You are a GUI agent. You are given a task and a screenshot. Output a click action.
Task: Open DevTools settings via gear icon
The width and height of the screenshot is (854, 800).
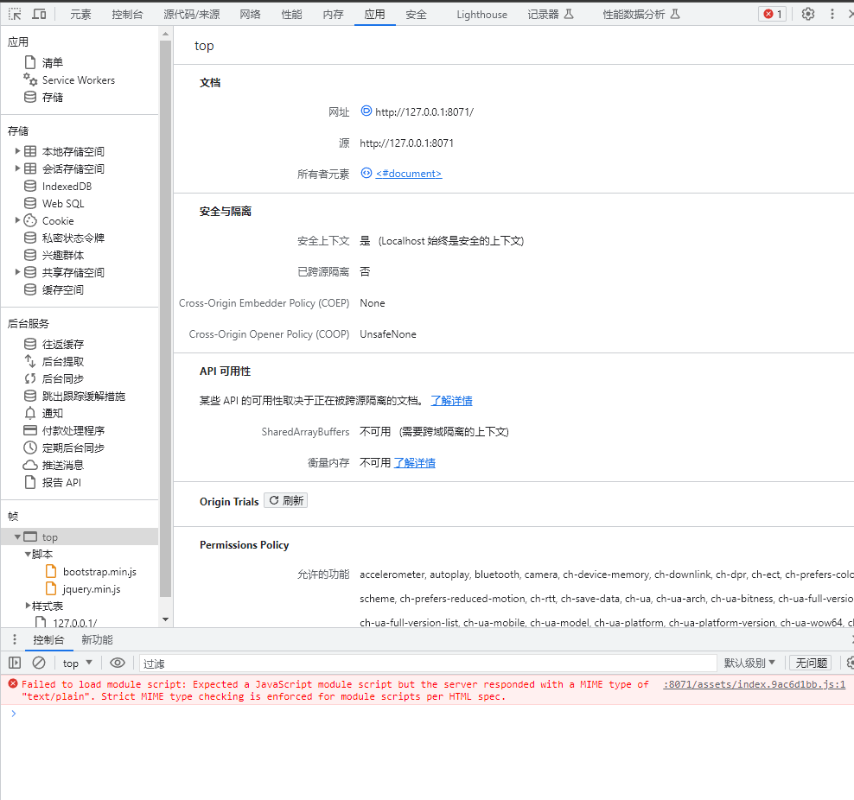tap(806, 14)
